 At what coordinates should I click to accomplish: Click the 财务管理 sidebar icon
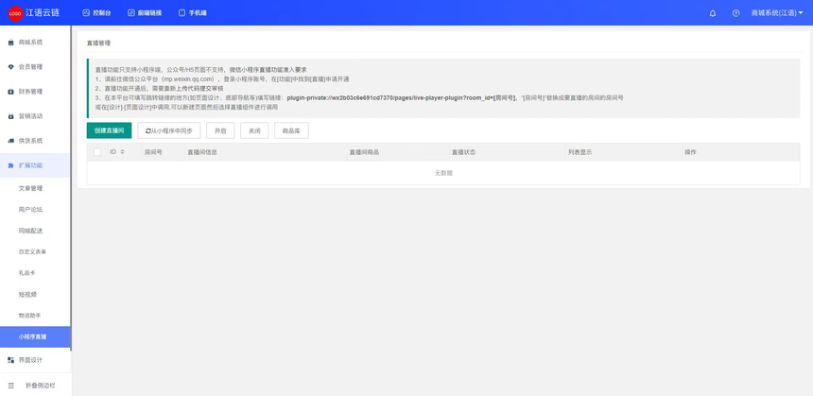[x=11, y=92]
